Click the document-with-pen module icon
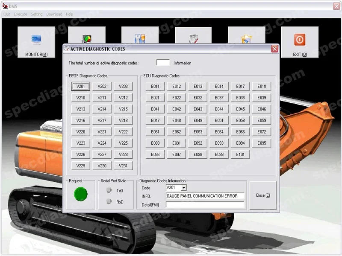The height and width of the screenshot is (256, 342). (194, 38)
